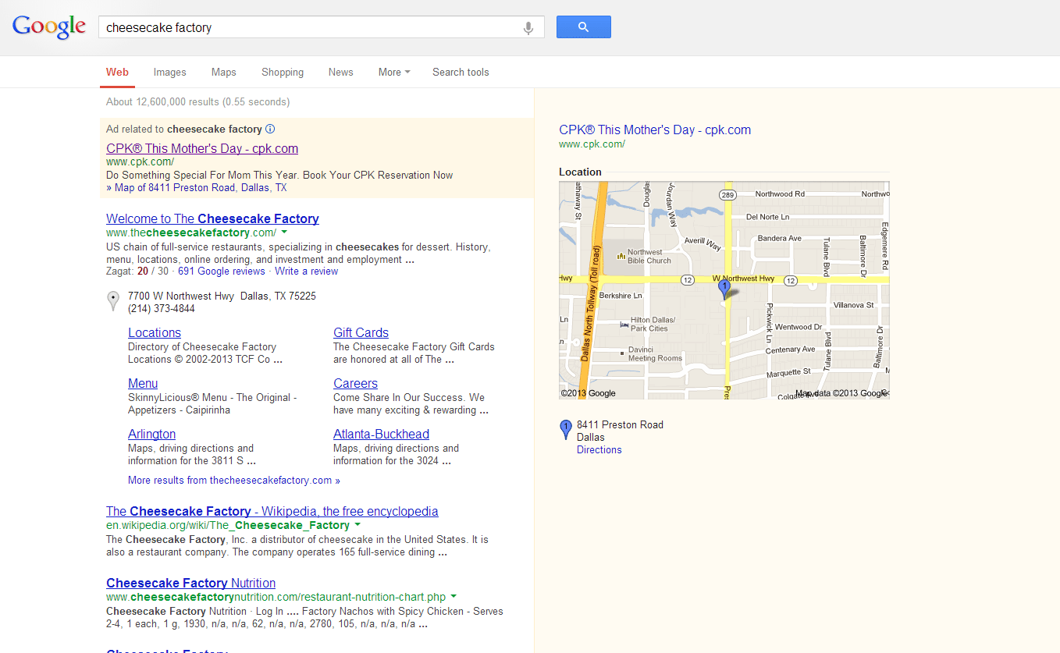Open the More dropdown menu

click(394, 72)
